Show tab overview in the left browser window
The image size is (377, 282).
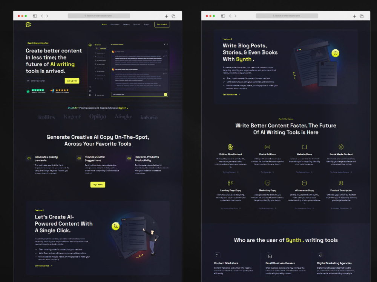(x=173, y=16)
